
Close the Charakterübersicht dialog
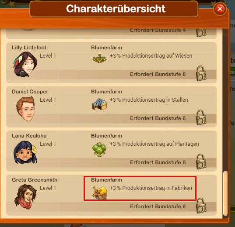click(220, 9)
